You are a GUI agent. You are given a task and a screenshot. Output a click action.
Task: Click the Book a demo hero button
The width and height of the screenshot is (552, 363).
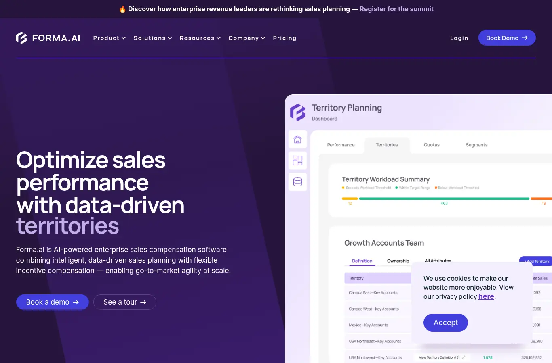pyautogui.click(x=53, y=302)
